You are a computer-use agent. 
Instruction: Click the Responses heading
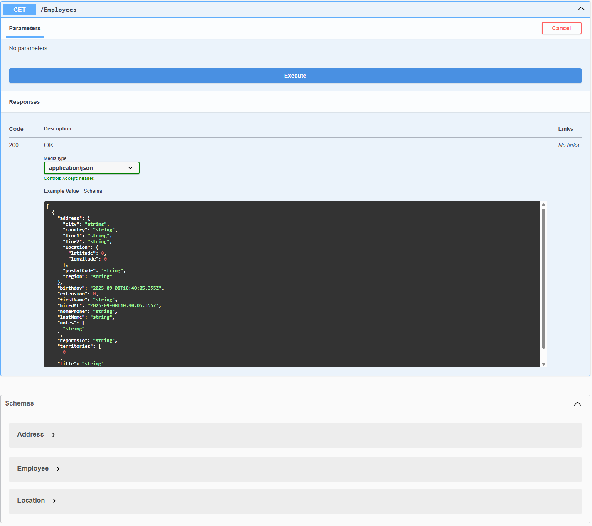click(x=25, y=102)
